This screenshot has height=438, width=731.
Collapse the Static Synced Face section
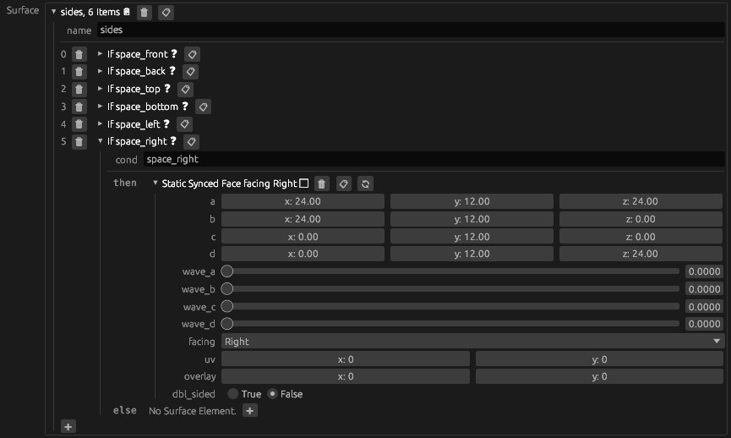point(155,183)
